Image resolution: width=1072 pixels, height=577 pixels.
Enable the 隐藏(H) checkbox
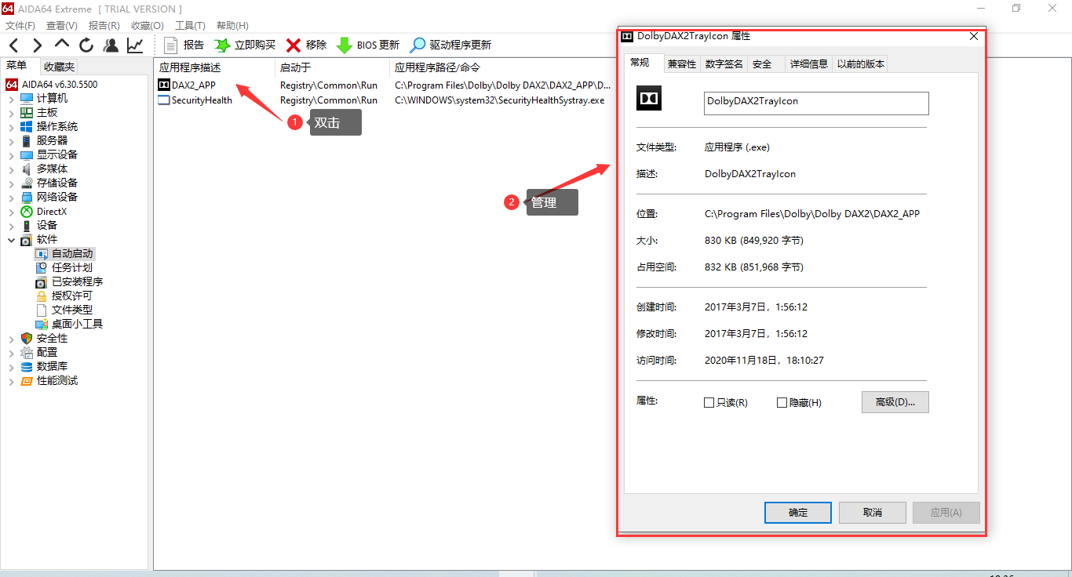point(782,403)
